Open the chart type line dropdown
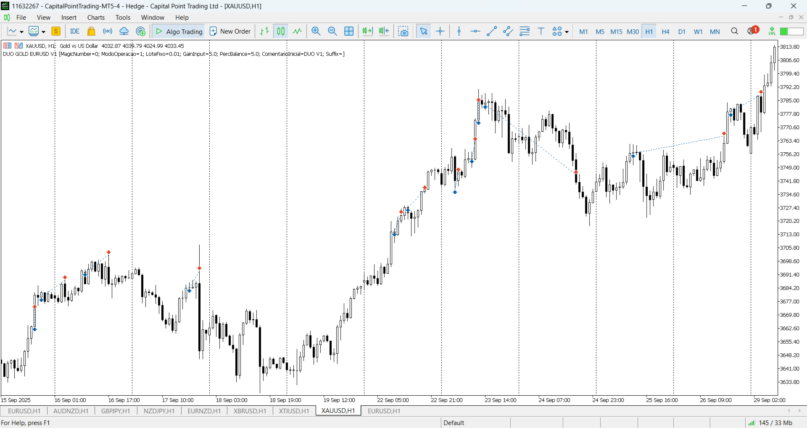Image resolution: width=807 pixels, height=428 pixels. point(16,31)
